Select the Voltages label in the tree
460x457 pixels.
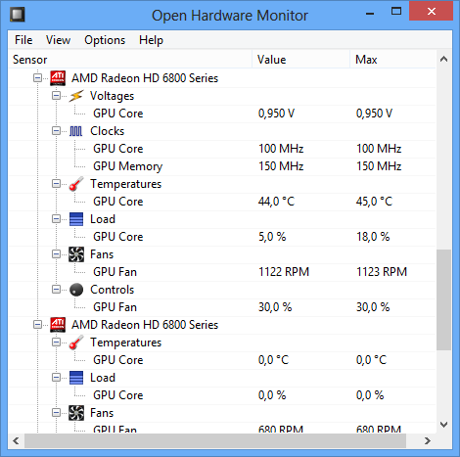point(112,96)
